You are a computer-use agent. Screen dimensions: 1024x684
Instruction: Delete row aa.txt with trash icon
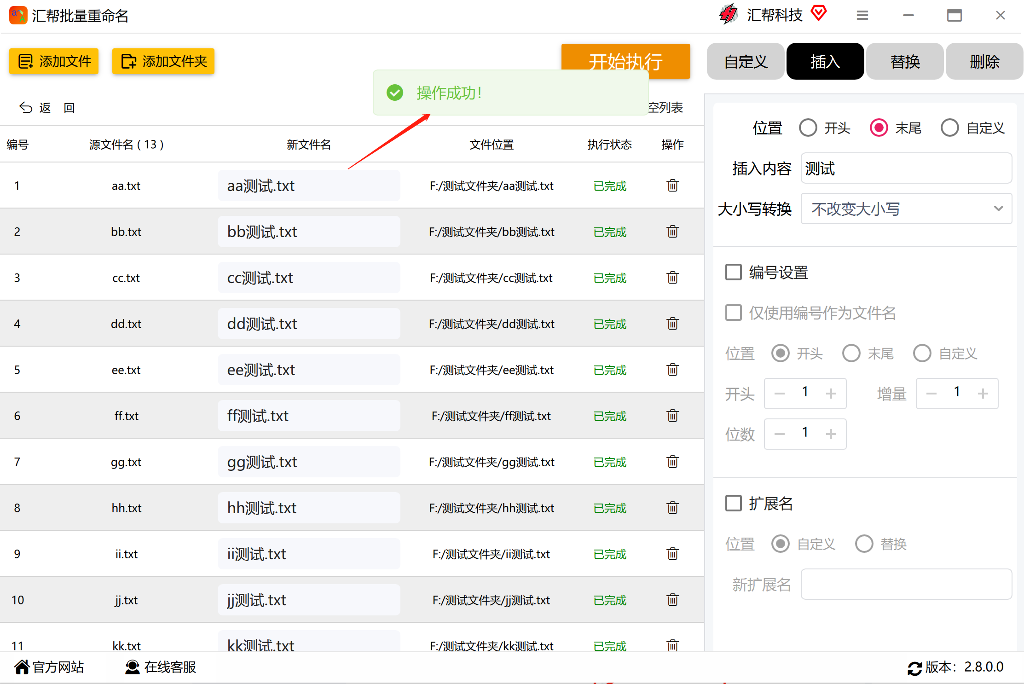coord(672,185)
